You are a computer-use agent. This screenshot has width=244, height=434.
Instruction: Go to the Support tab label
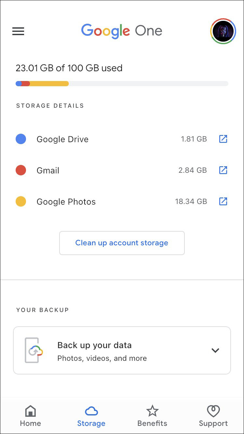tap(213, 424)
